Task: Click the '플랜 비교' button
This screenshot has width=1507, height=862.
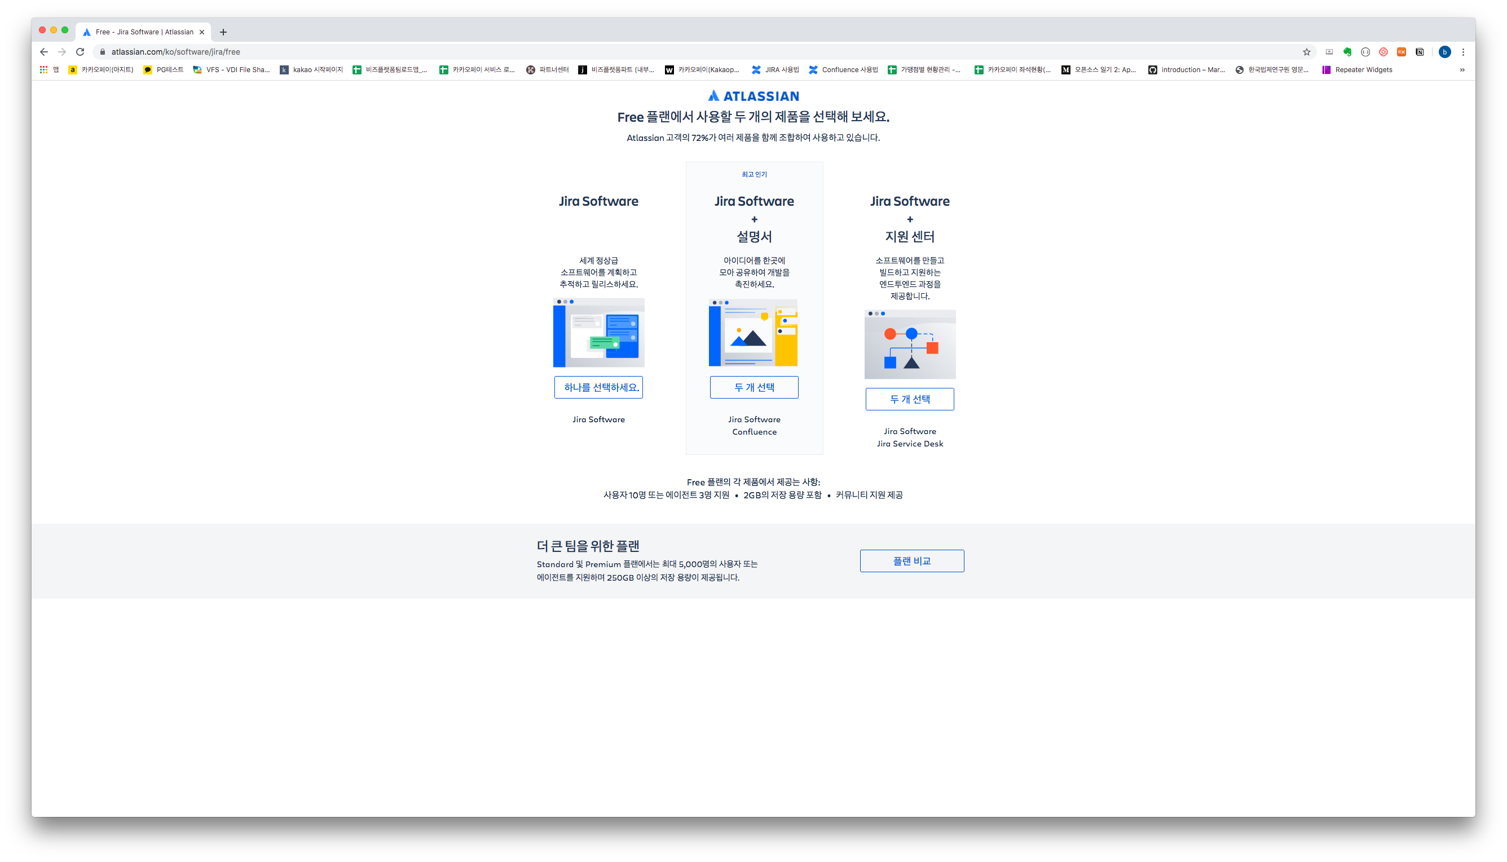Action: click(x=911, y=560)
